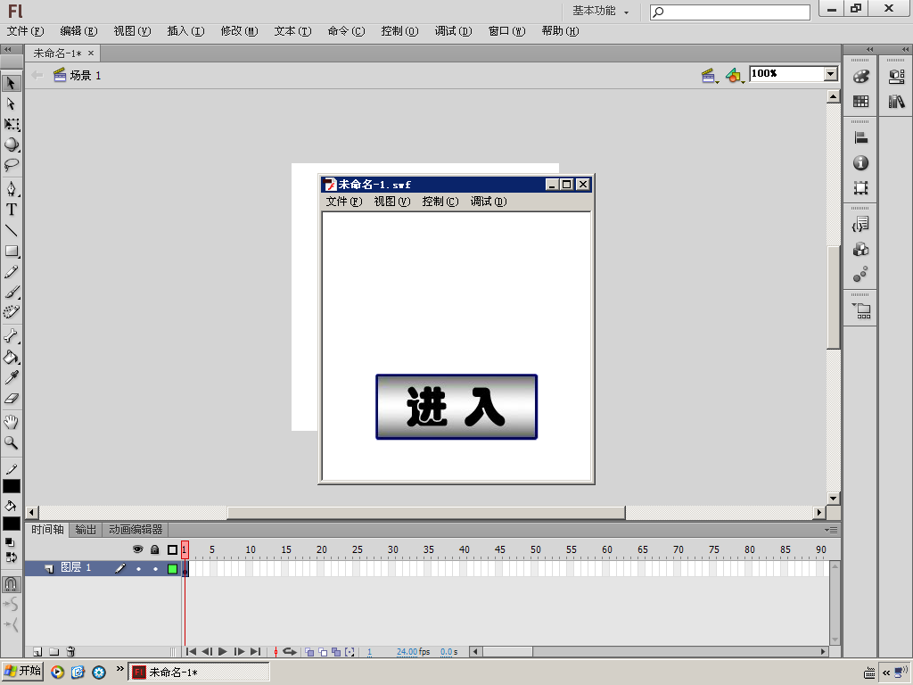
Task: Expand the icon panel column next to the library dock
Action: pyautogui.click(x=869, y=50)
